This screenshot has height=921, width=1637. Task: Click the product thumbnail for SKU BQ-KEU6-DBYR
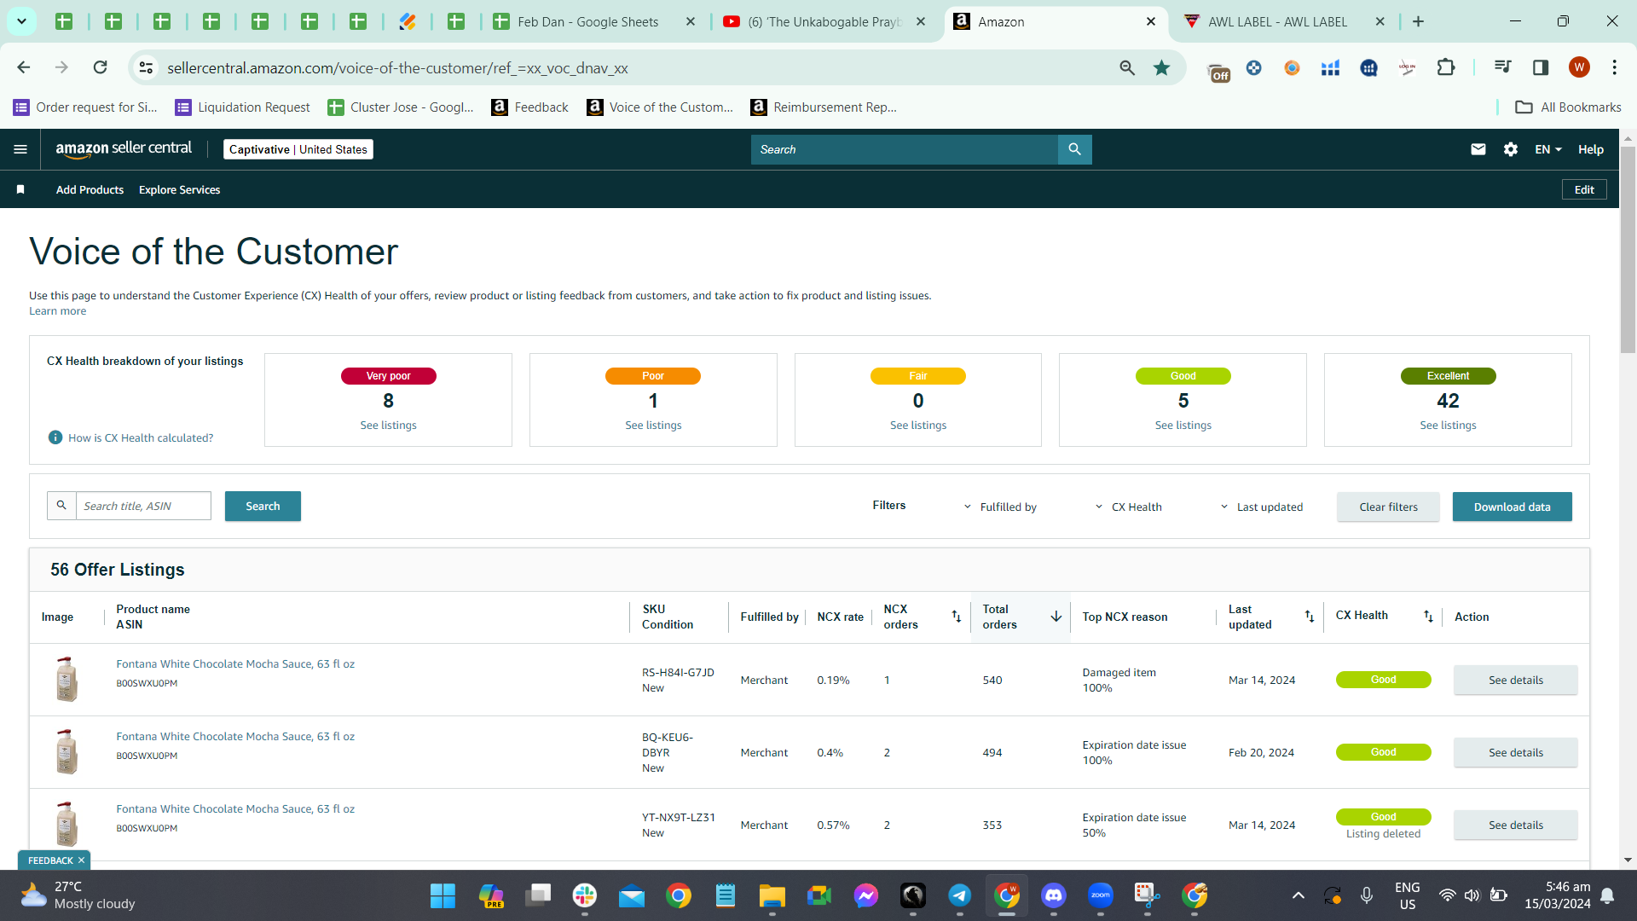67,751
